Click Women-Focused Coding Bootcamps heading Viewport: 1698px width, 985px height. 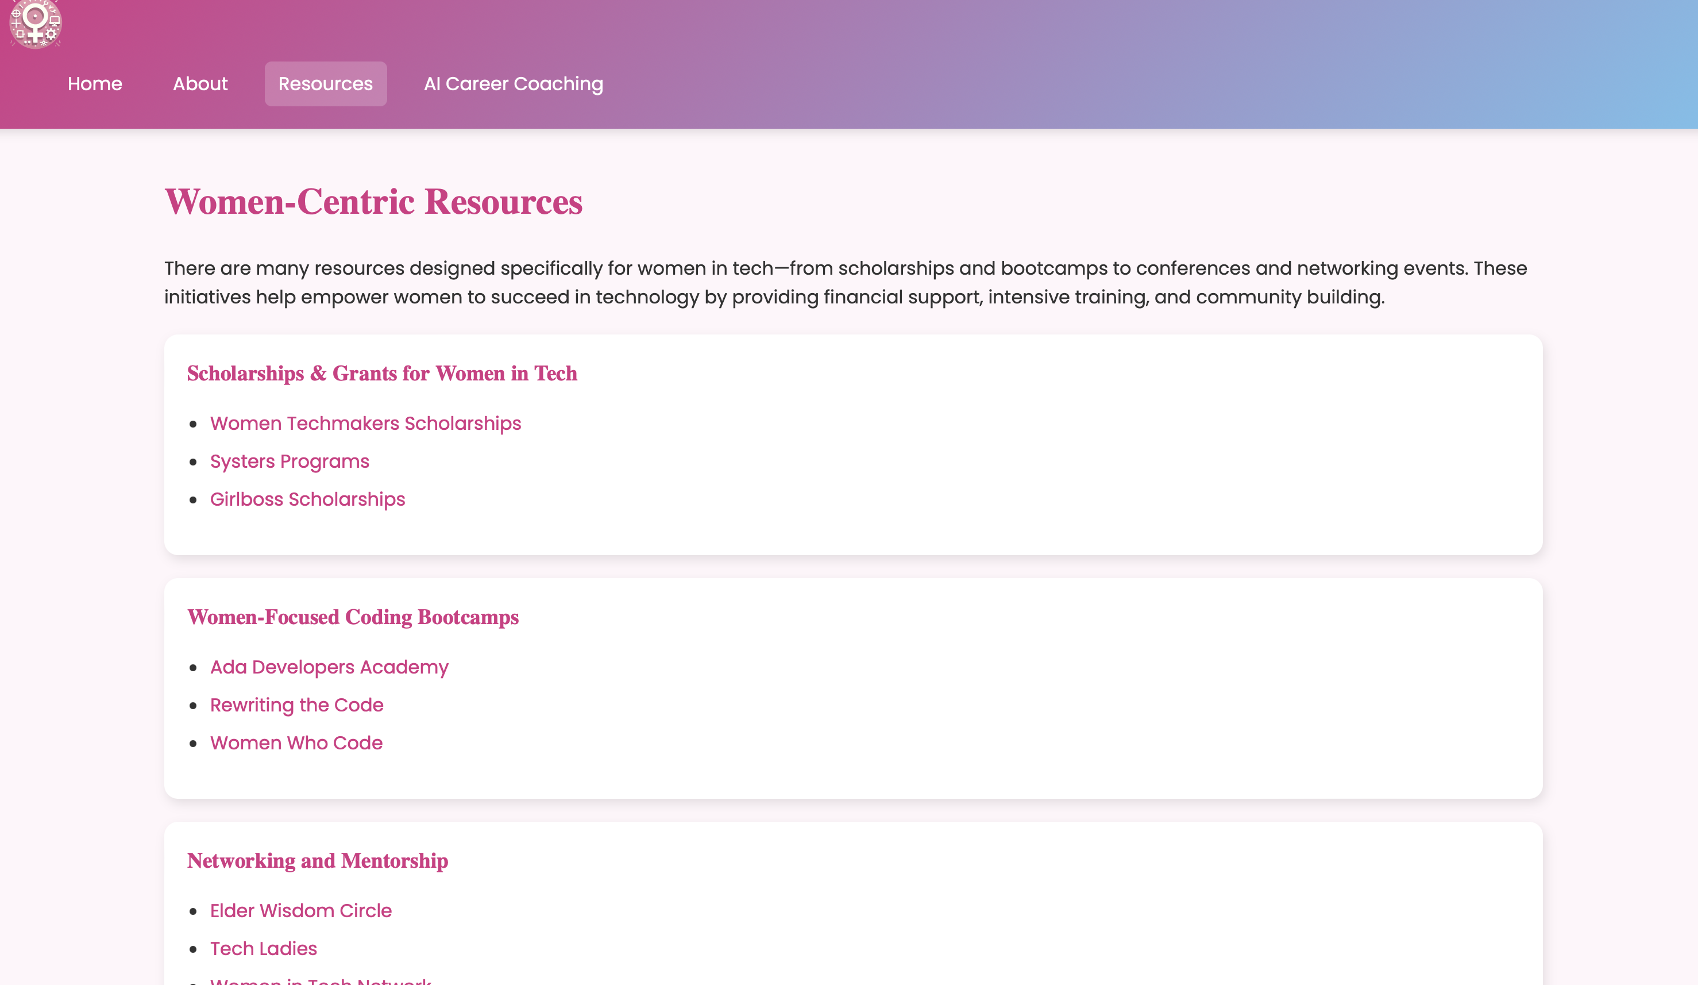pos(352,617)
